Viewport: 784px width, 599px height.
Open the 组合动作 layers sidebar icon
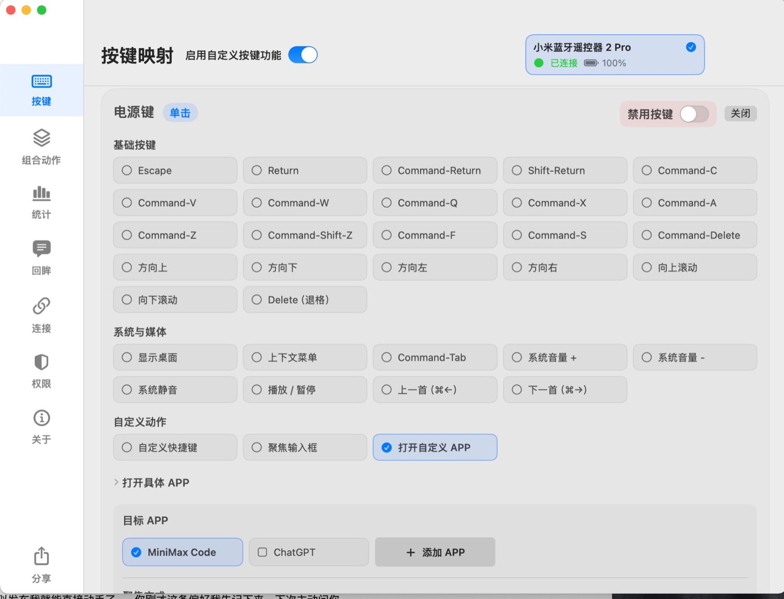coord(42,138)
